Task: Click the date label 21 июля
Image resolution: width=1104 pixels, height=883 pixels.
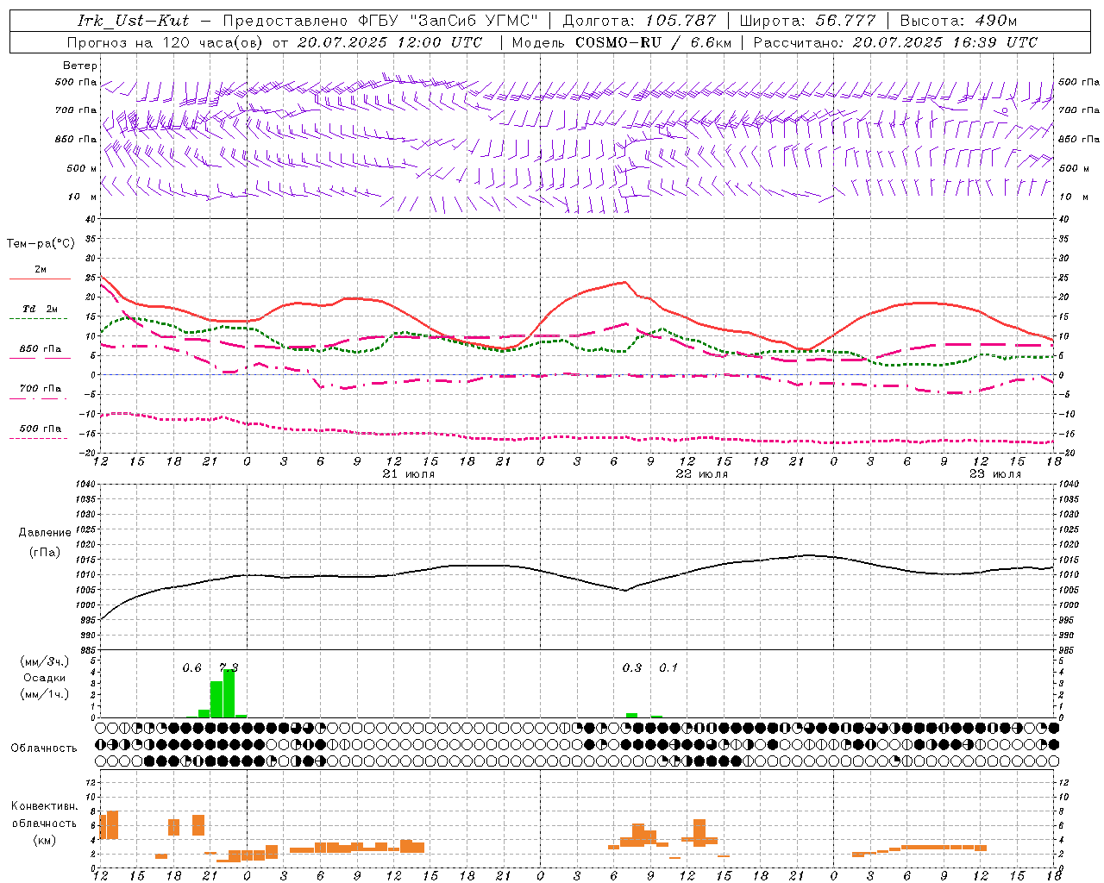Action: coord(409,474)
